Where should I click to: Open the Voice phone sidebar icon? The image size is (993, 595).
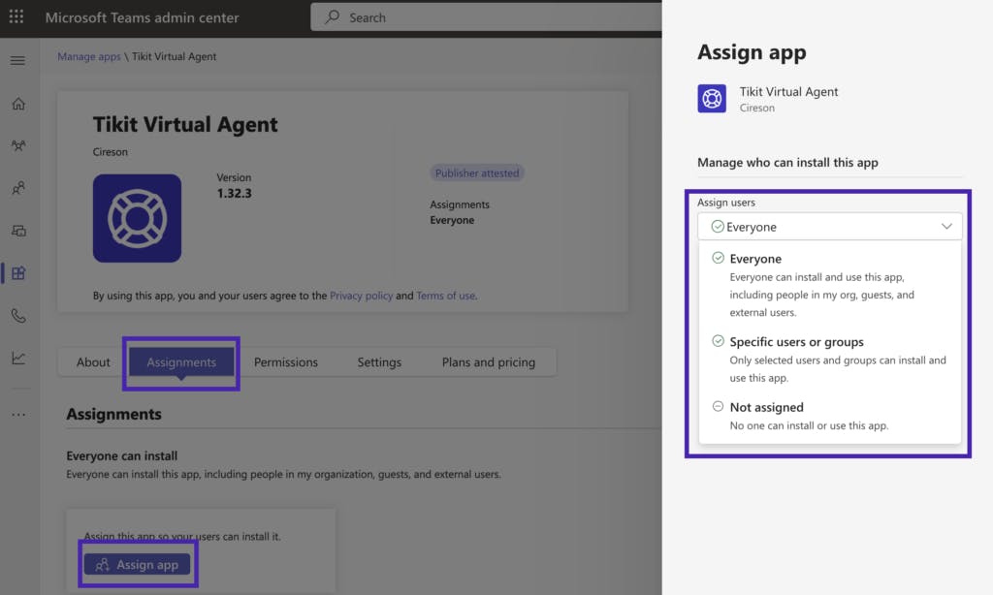pos(18,315)
